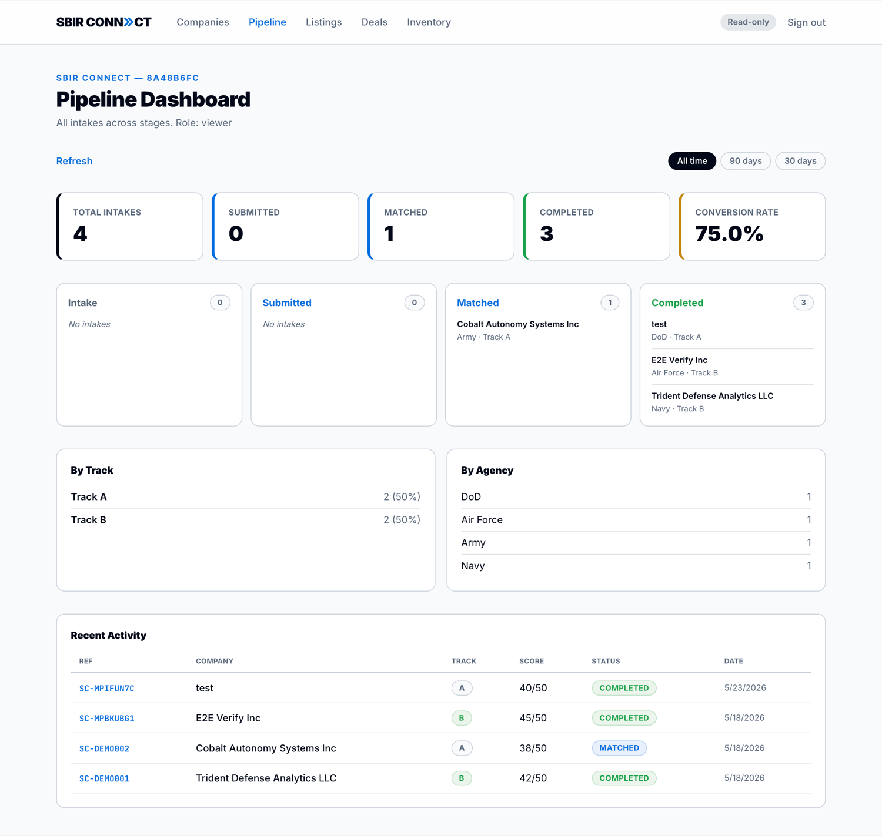Open the 'test' item in Completed column

733,330
